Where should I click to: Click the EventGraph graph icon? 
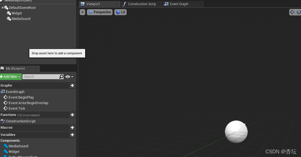pyautogui.click(x=3, y=92)
